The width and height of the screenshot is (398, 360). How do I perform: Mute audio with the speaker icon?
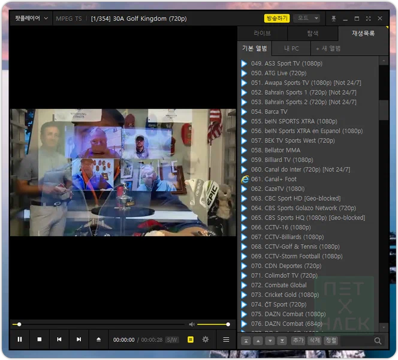coord(192,324)
